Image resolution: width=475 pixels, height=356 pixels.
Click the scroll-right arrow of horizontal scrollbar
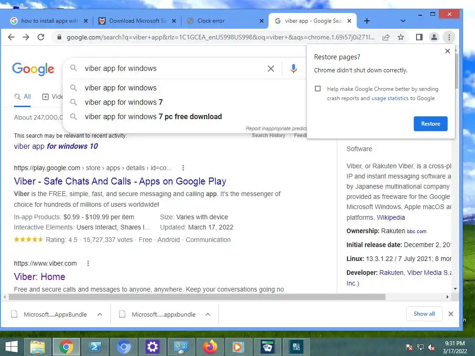tap(448, 297)
